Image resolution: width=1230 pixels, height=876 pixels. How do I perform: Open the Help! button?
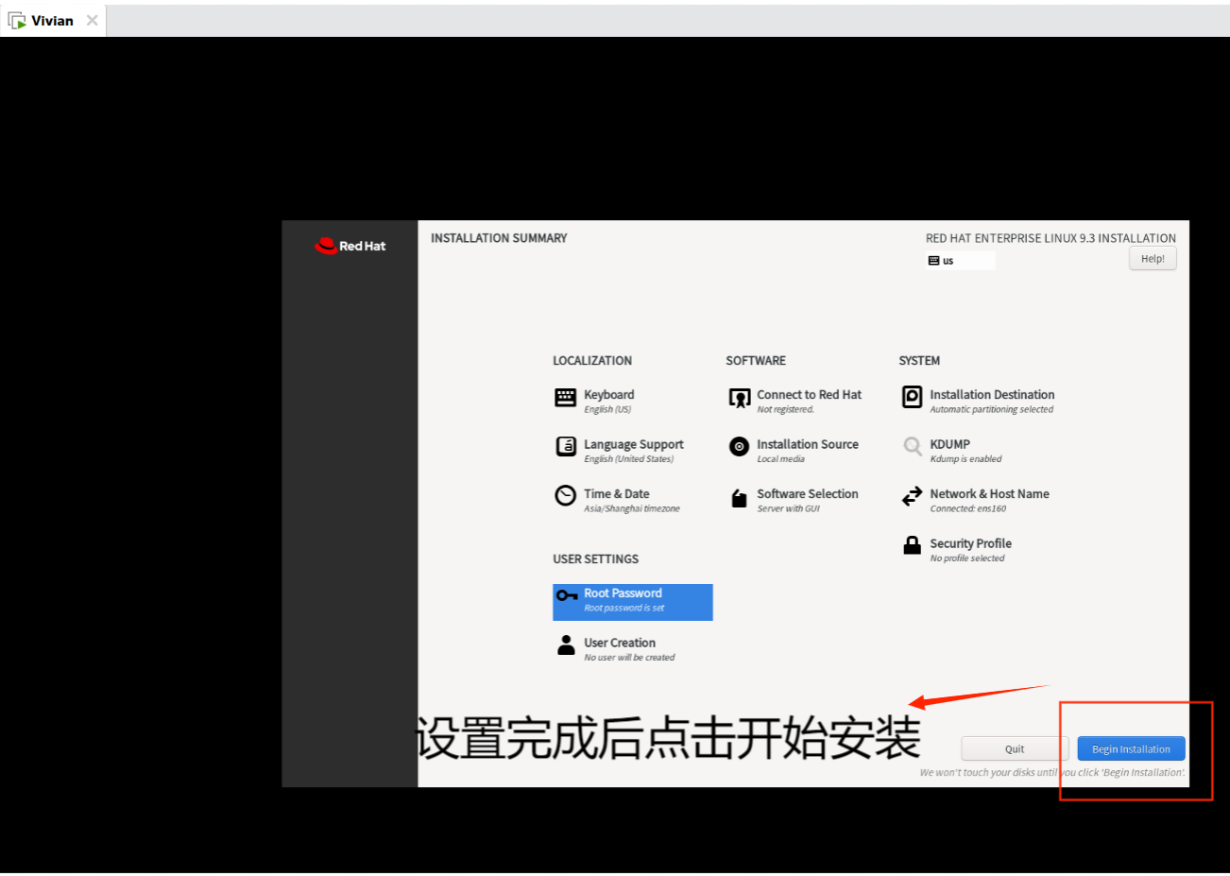point(1153,259)
